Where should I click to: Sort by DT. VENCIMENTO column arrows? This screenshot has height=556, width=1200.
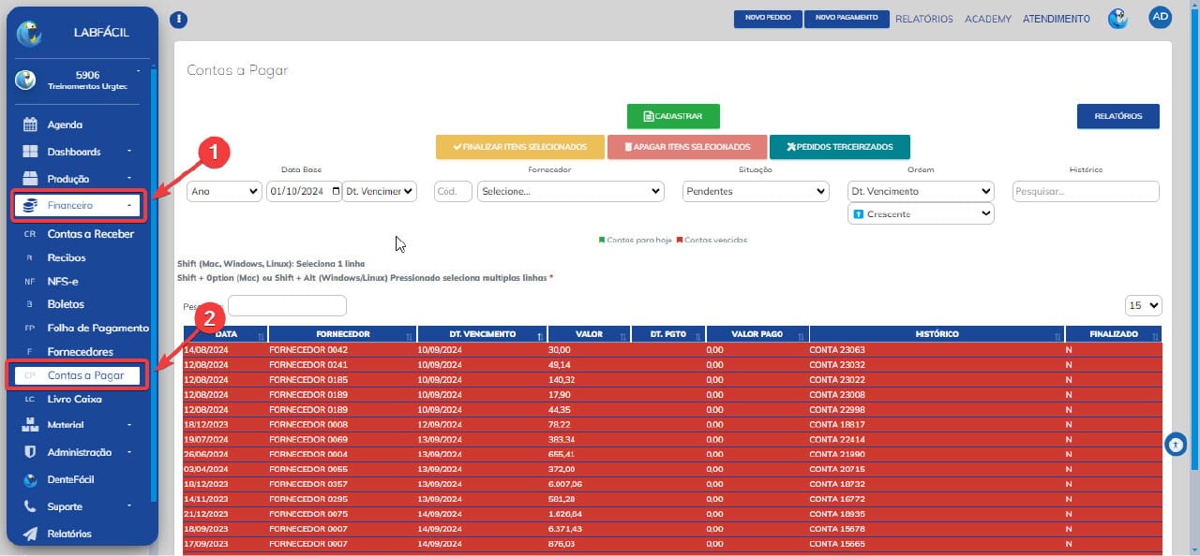tap(540, 335)
